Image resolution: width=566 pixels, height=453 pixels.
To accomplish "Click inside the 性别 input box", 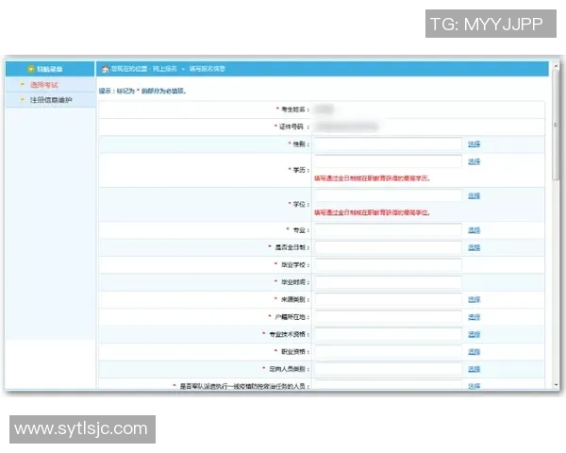I will point(387,144).
